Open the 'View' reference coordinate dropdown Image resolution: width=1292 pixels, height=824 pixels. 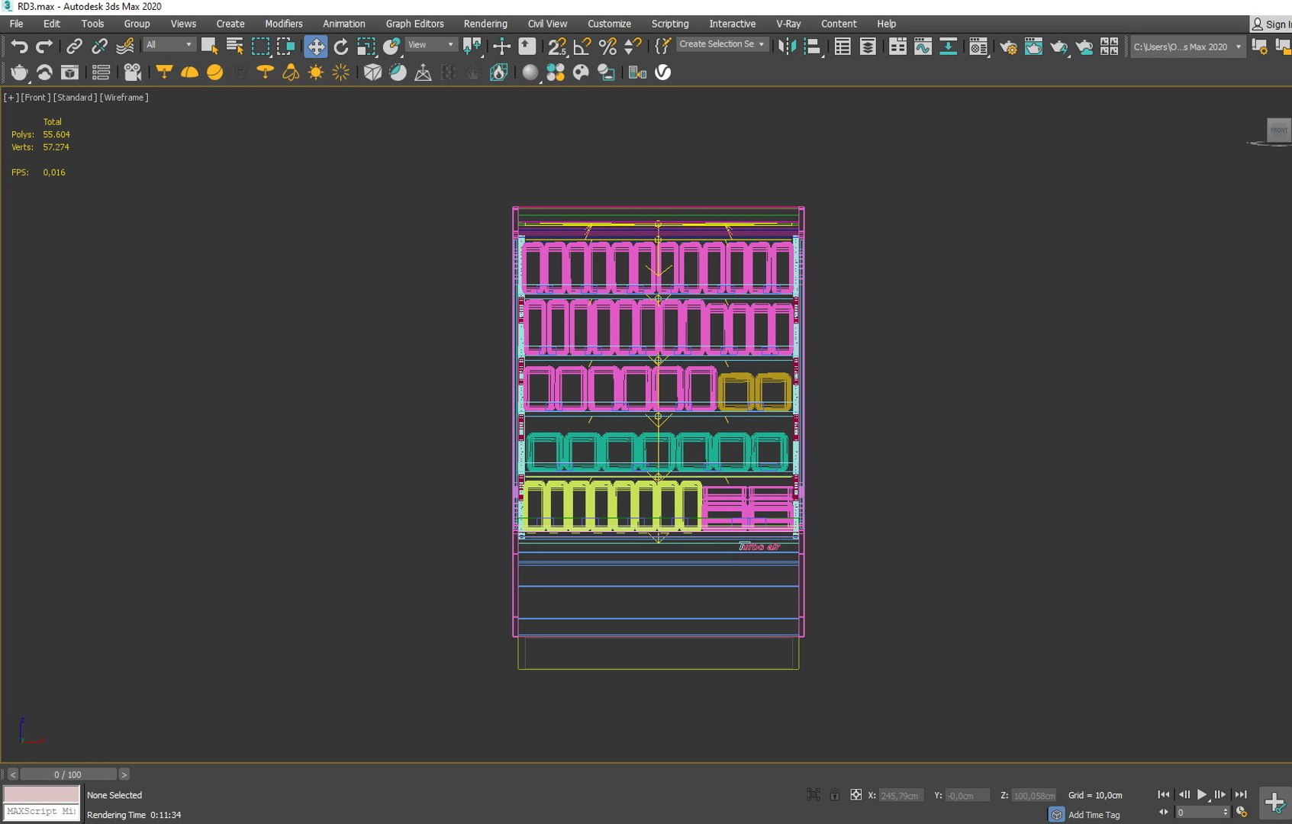point(431,45)
